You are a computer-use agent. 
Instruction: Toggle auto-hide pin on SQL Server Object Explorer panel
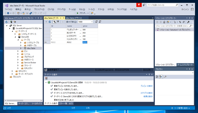coord(38,18)
